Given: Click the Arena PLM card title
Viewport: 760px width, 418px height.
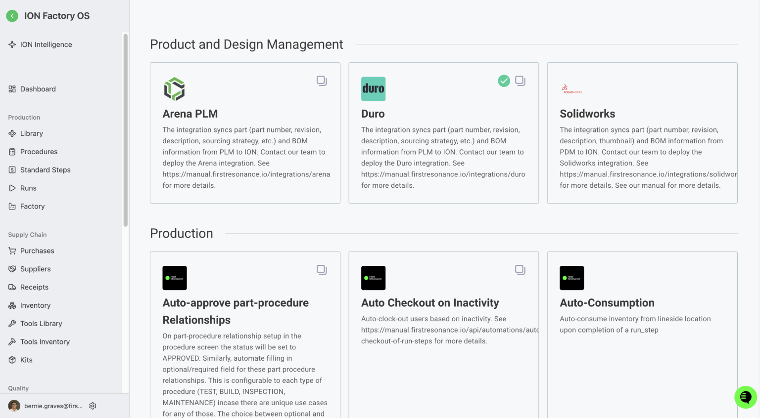Looking at the screenshot, I should 190,114.
